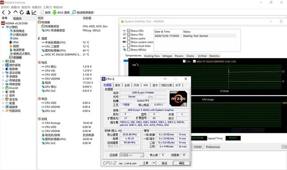Enable the Stress cache checkbox

(x=129, y=38)
